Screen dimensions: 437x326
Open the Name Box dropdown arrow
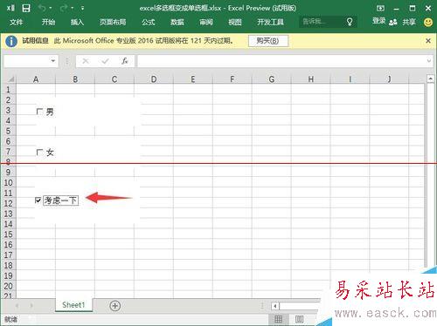53,61
